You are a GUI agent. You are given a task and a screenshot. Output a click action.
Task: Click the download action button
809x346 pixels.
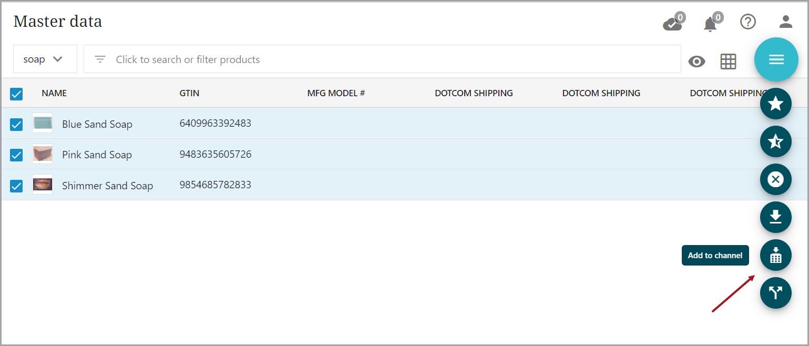tap(775, 217)
